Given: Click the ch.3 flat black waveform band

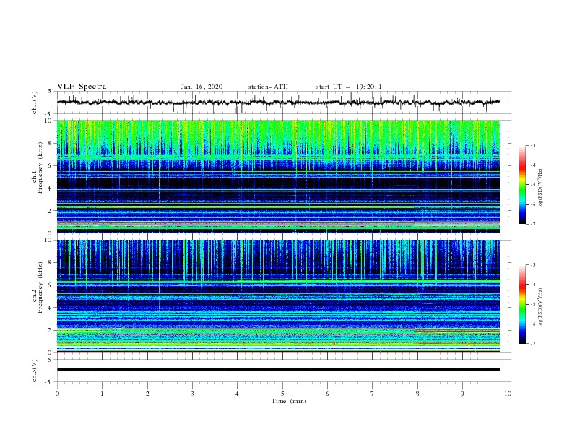Looking at the screenshot, I should click(278, 370).
